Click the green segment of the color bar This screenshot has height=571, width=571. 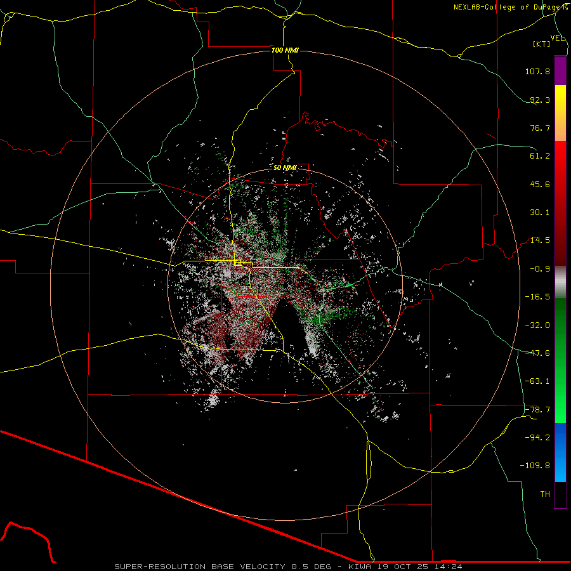click(560, 360)
